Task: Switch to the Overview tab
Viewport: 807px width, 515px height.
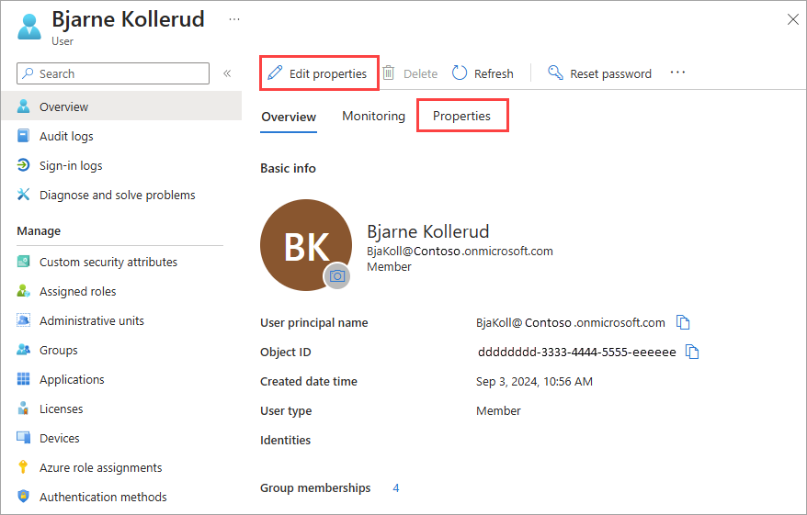Action: click(x=289, y=117)
